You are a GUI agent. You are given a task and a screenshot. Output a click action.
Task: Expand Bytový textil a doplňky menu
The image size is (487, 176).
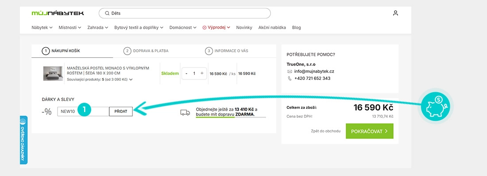(139, 27)
